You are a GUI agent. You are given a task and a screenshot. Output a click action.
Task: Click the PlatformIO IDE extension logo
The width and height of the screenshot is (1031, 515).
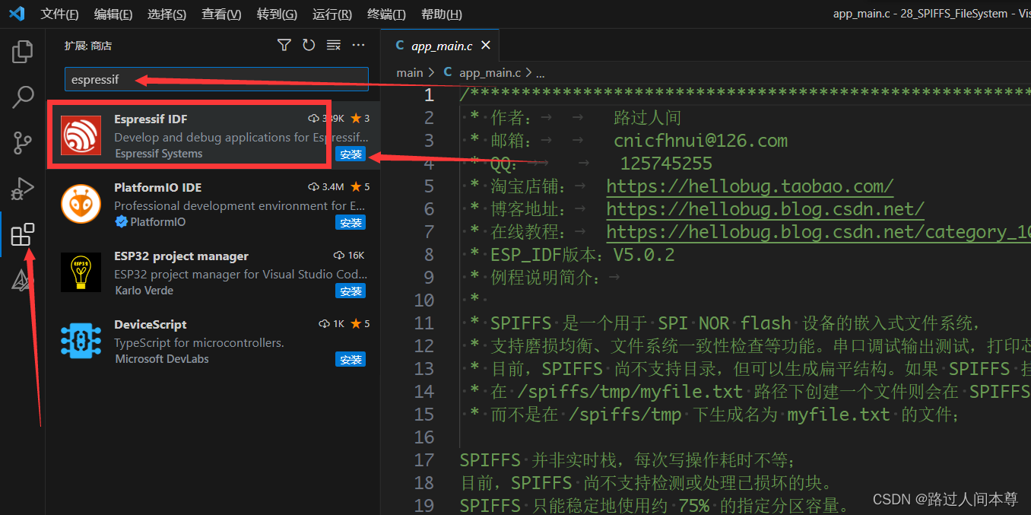click(x=81, y=203)
